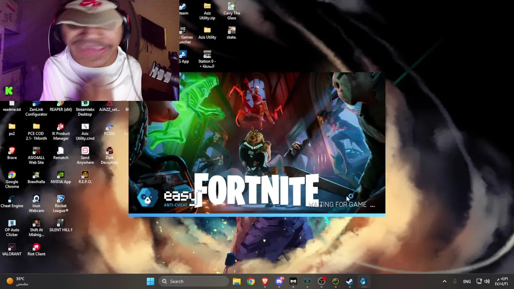Select the Aziz Utility.cmd file
514x289 pixels.
[x=85, y=131]
